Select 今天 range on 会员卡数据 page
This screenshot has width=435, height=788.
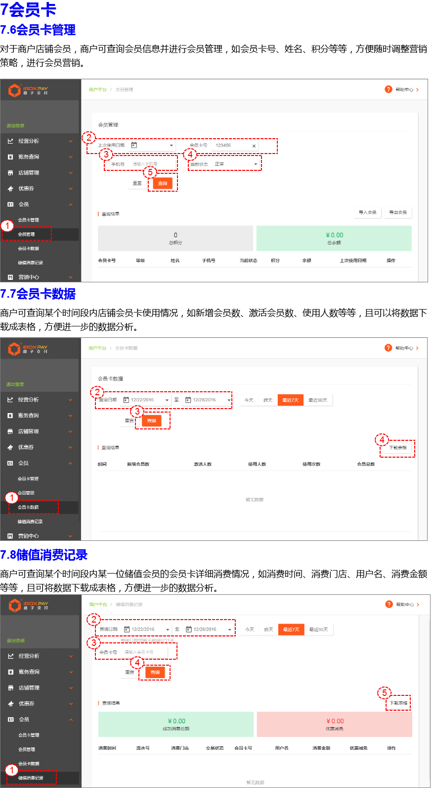[249, 400]
